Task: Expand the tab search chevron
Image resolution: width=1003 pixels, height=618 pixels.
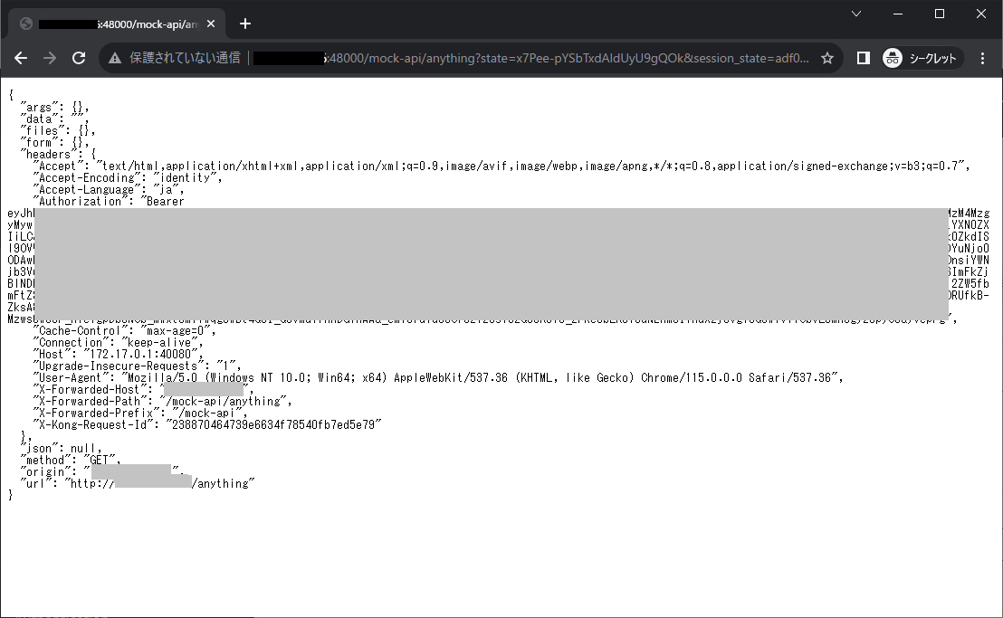Action: (x=856, y=14)
